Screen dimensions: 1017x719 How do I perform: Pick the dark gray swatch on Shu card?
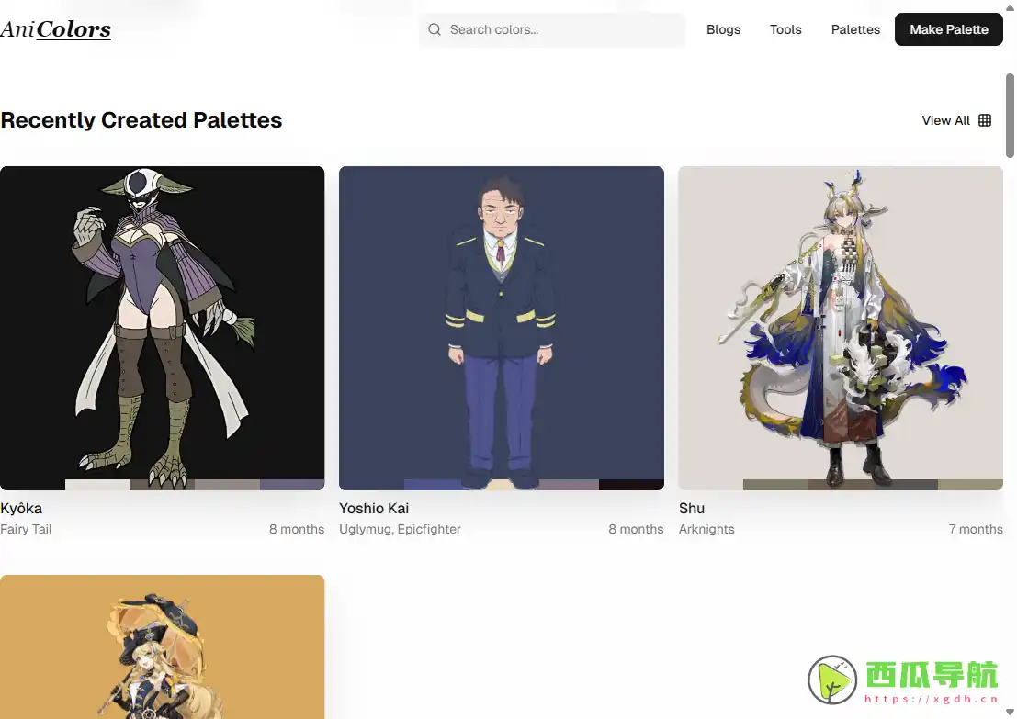(x=906, y=485)
